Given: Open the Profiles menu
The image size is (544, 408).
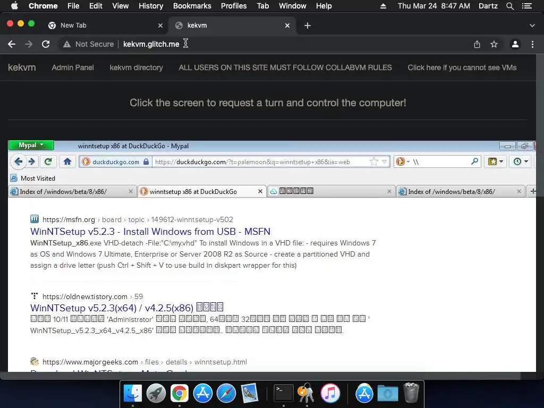Looking at the screenshot, I should pos(234,6).
